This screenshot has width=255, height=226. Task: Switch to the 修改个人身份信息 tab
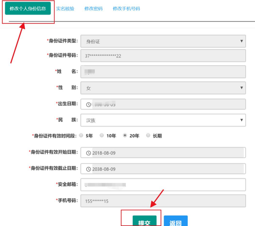28,8
